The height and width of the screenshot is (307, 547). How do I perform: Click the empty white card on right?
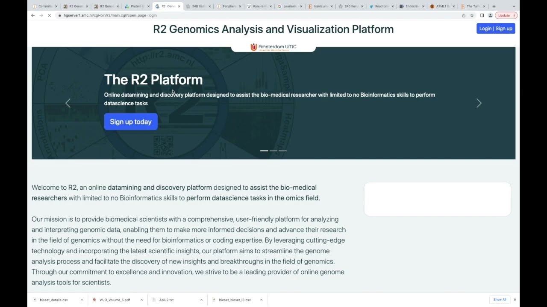coord(437,199)
